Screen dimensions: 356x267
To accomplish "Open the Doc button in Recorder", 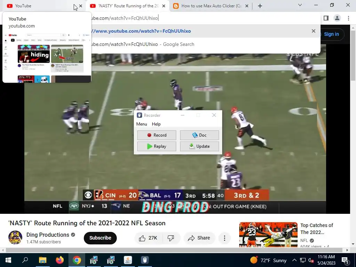I will [x=199, y=135].
